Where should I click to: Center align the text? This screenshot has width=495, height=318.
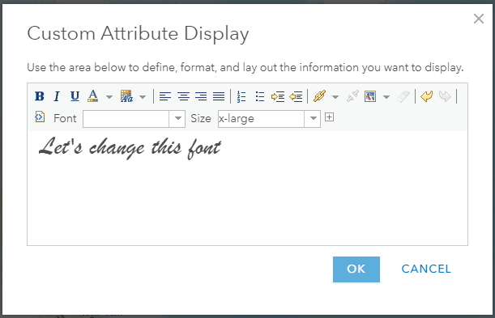[x=183, y=96]
